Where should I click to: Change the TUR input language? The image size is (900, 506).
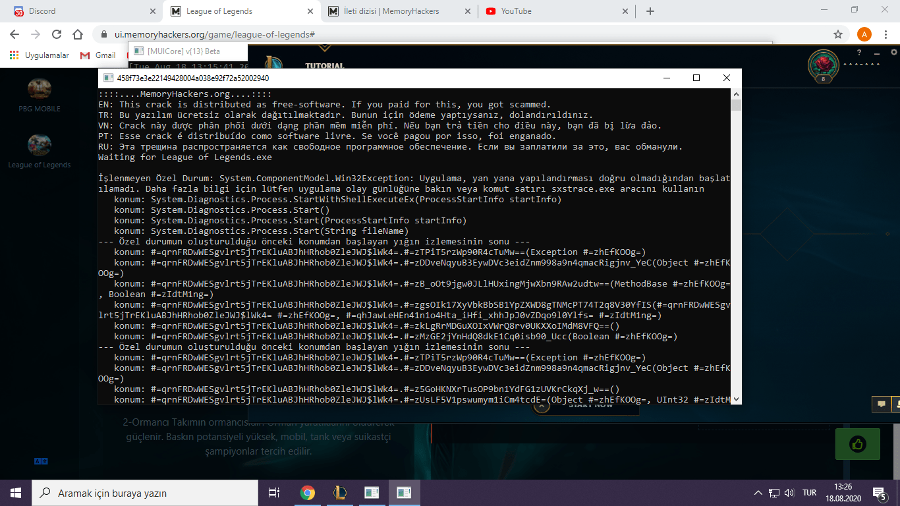click(809, 493)
